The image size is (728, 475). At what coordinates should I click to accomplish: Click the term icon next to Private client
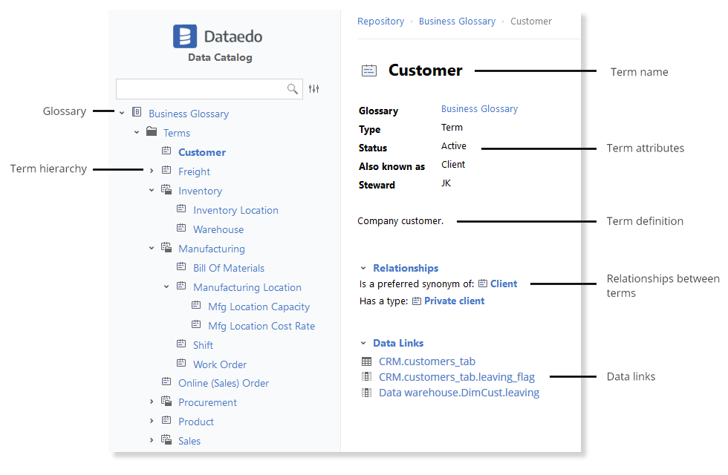click(417, 301)
